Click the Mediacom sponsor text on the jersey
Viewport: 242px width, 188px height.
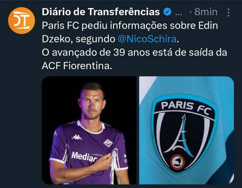pos(85,157)
